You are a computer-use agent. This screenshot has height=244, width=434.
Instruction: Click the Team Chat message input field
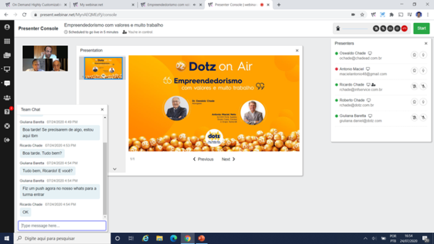coord(62,226)
